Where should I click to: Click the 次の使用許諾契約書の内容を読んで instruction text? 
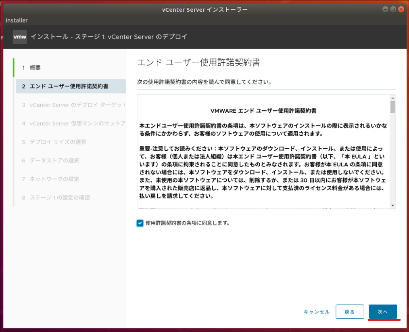coord(204,82)
